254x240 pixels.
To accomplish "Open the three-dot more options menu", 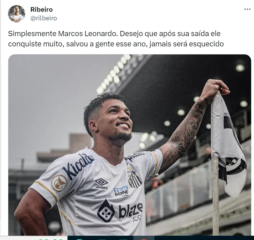I will pos(247,9).
